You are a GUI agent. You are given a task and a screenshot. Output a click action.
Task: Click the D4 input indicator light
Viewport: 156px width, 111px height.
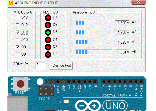[x=48, y=40]
